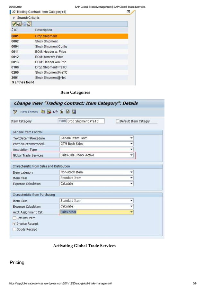The image size is (205, 290).
Task: Select row 0001 Drop Shipment
Action: (x=70, y=36)
